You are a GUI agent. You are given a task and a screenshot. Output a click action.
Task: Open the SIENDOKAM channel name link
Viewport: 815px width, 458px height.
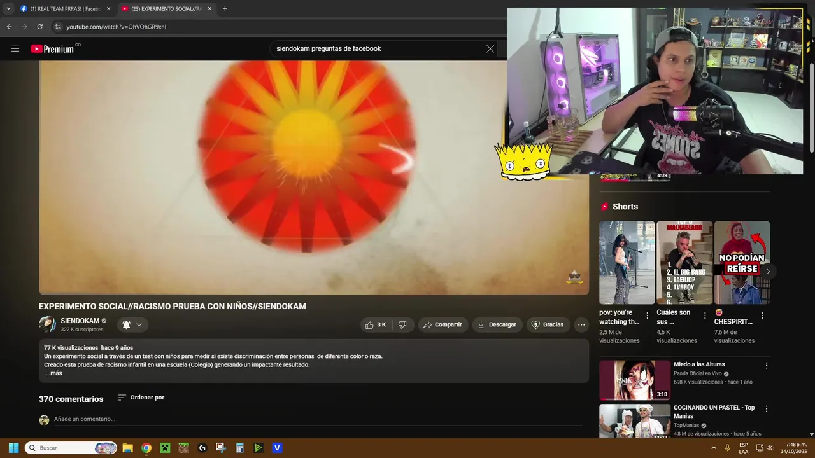click(x=80, y=321)
